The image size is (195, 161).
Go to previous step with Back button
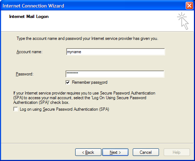click(88, 152)
